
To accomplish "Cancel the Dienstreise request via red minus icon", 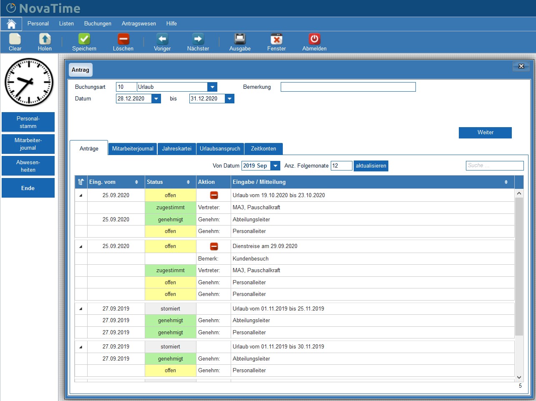I will pyautogui.click(x=214, y=246).
